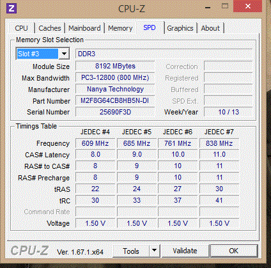This screenshot has width=271, height=268.
Task: Click the JEDEC #7 voltage 1.50 V cell
Action: coord(219,223)
